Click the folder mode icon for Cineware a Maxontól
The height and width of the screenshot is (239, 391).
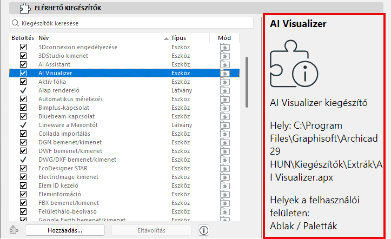(x=225, y=125)
